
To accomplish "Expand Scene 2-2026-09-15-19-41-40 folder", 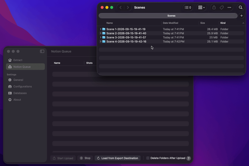I will [x=101, y=33].
